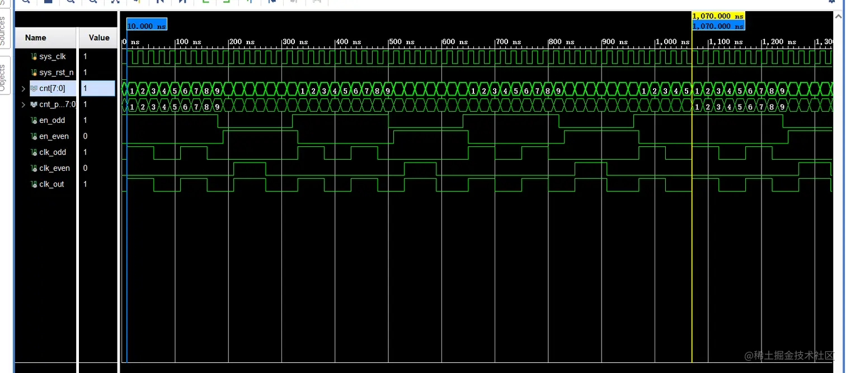Click the clk_odd value cell
The image size is (846, 373).
pos(98,152)
